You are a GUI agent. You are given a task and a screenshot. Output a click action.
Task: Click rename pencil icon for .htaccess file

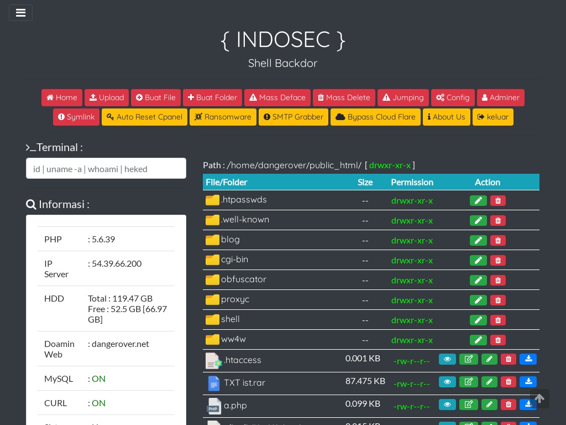point(489,359)
